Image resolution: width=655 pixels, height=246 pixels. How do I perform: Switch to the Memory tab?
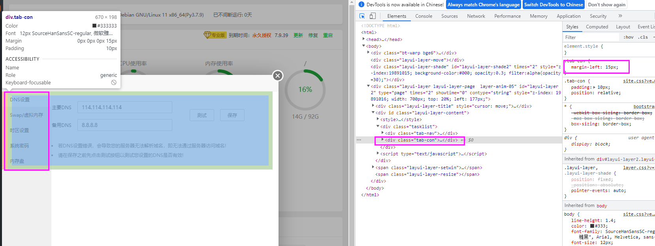pyautogui.click(x=539, y=16)
